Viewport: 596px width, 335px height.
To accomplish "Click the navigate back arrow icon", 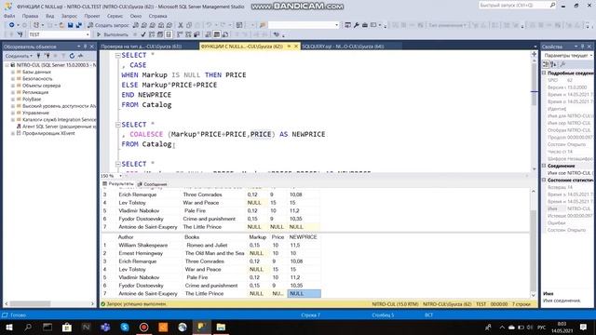I will pyautogui.click(x=12, y=25).
